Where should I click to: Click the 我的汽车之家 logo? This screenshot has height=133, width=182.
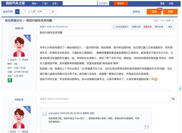[15, 3]
